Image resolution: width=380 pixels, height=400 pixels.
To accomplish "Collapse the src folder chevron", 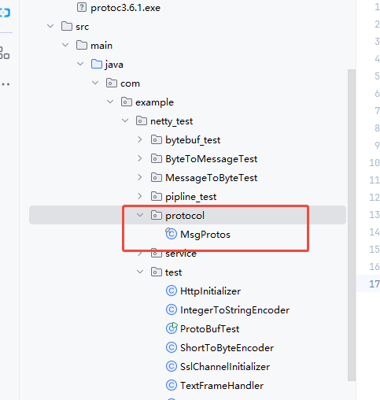I will click(x=50, y=26).
